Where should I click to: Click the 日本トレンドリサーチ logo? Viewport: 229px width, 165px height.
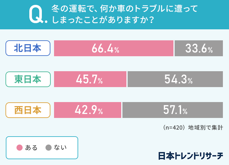190,156
